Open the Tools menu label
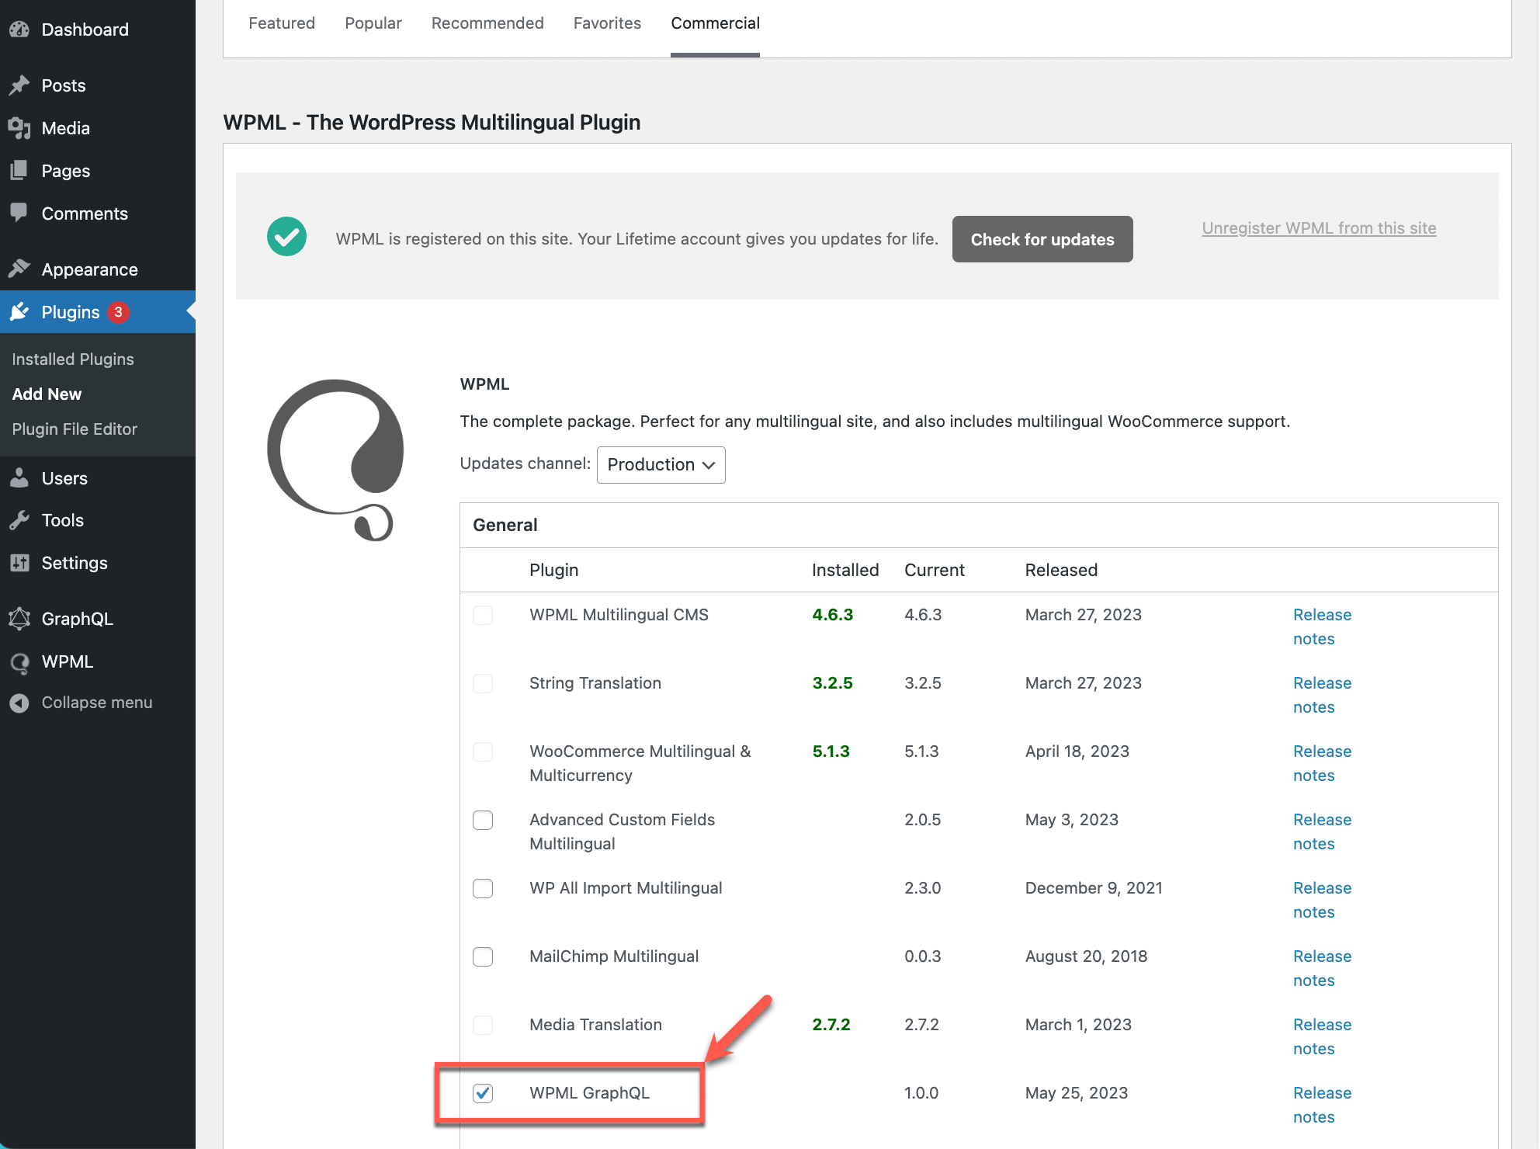Screen dimensions: 1540x1149 coord(63,520)
